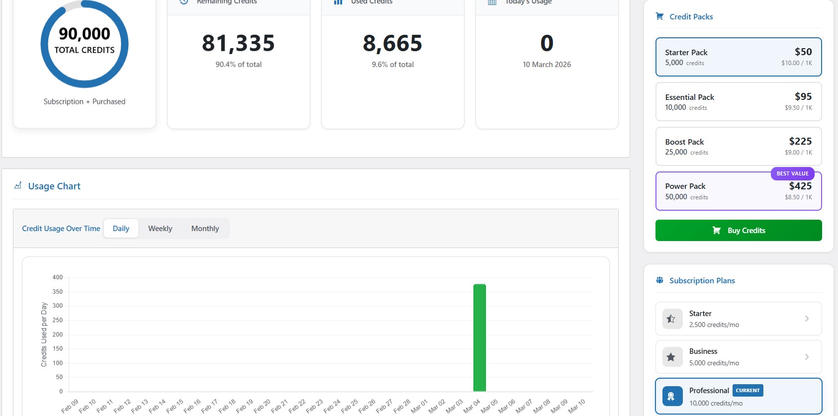
Task: Switch to the Daily chart tab
Action: [x=121, y=229]
